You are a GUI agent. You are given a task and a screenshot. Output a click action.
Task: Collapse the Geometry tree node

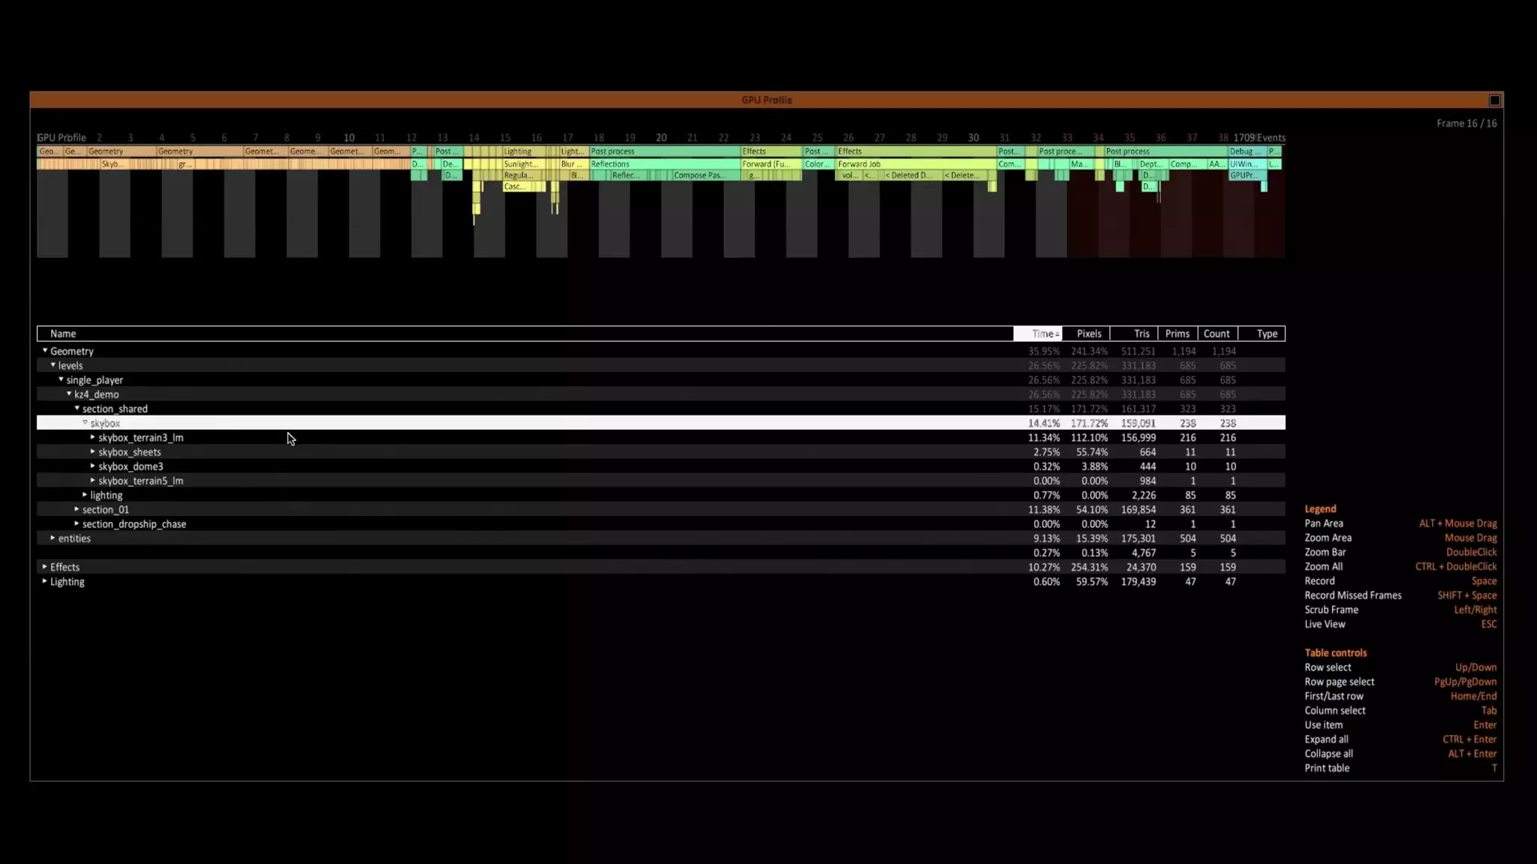click(x=45, y=351)
